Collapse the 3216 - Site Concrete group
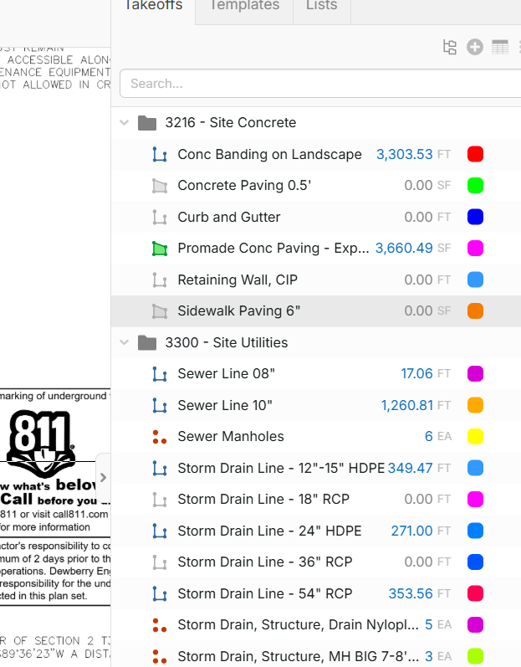 (x=125, y=123)
